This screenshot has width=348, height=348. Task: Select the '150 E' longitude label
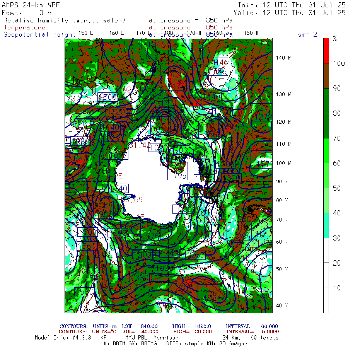[86, 33]
